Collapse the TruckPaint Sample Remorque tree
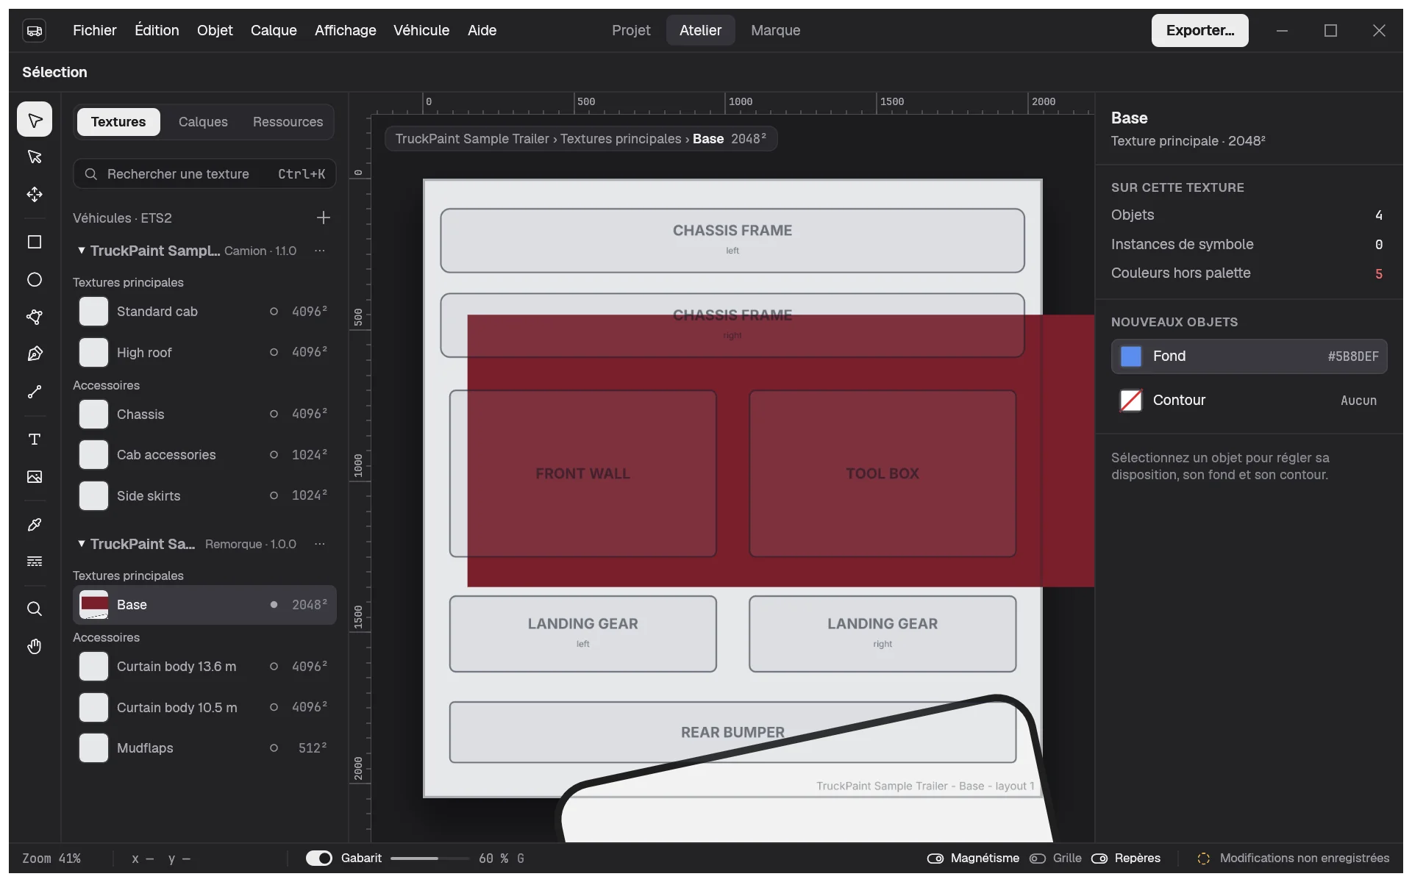The height and width of the screenshot is (882, 1412). (x=81, y=544)
